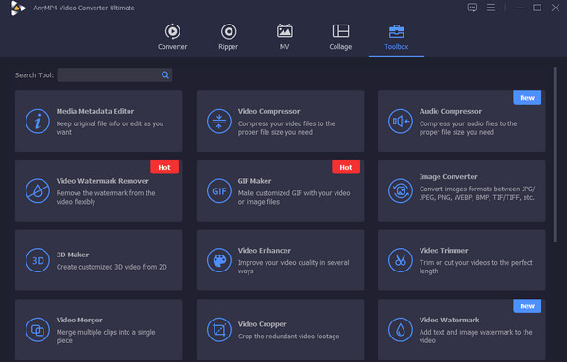Click the Video Trimmer scissors icon

[x=401, y=260]
